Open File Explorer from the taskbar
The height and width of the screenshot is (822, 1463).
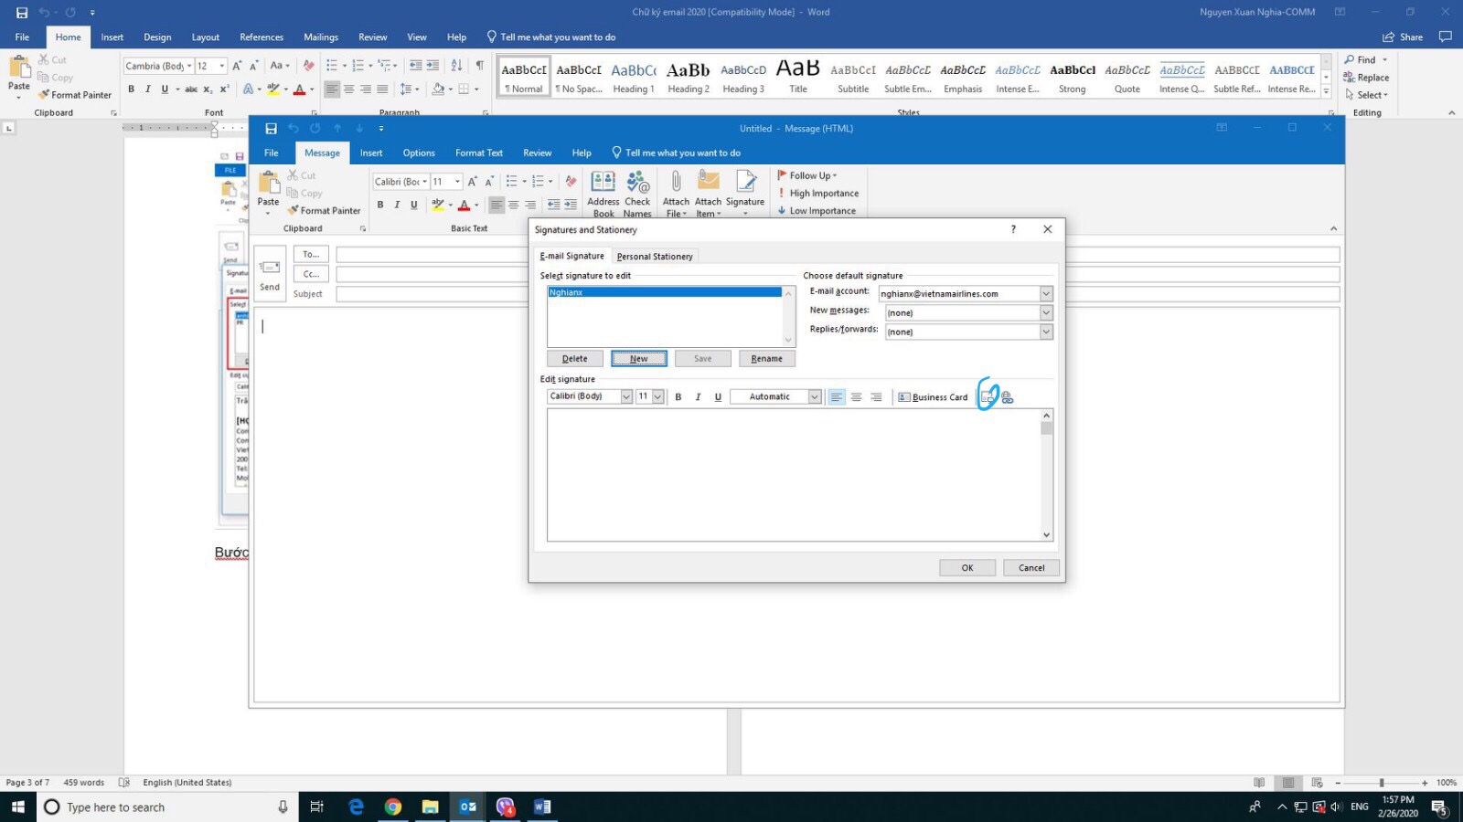430,806
